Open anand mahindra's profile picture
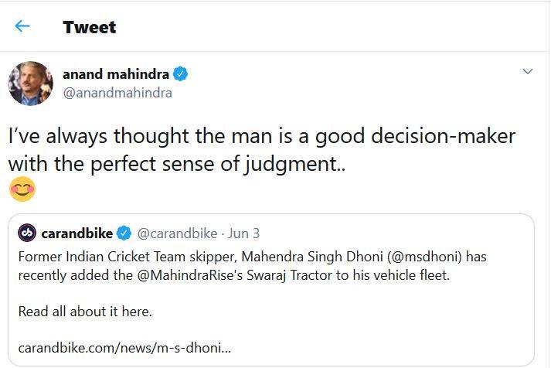Viewport: 551px width, 368px height. tap(30, 83)
